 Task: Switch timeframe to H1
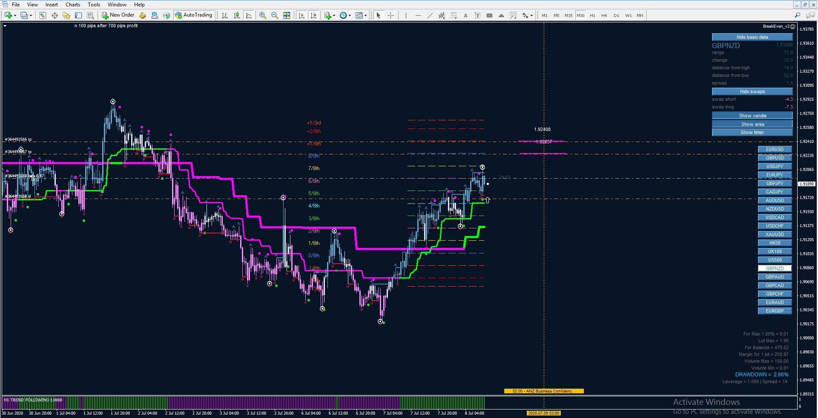(592, 15)
